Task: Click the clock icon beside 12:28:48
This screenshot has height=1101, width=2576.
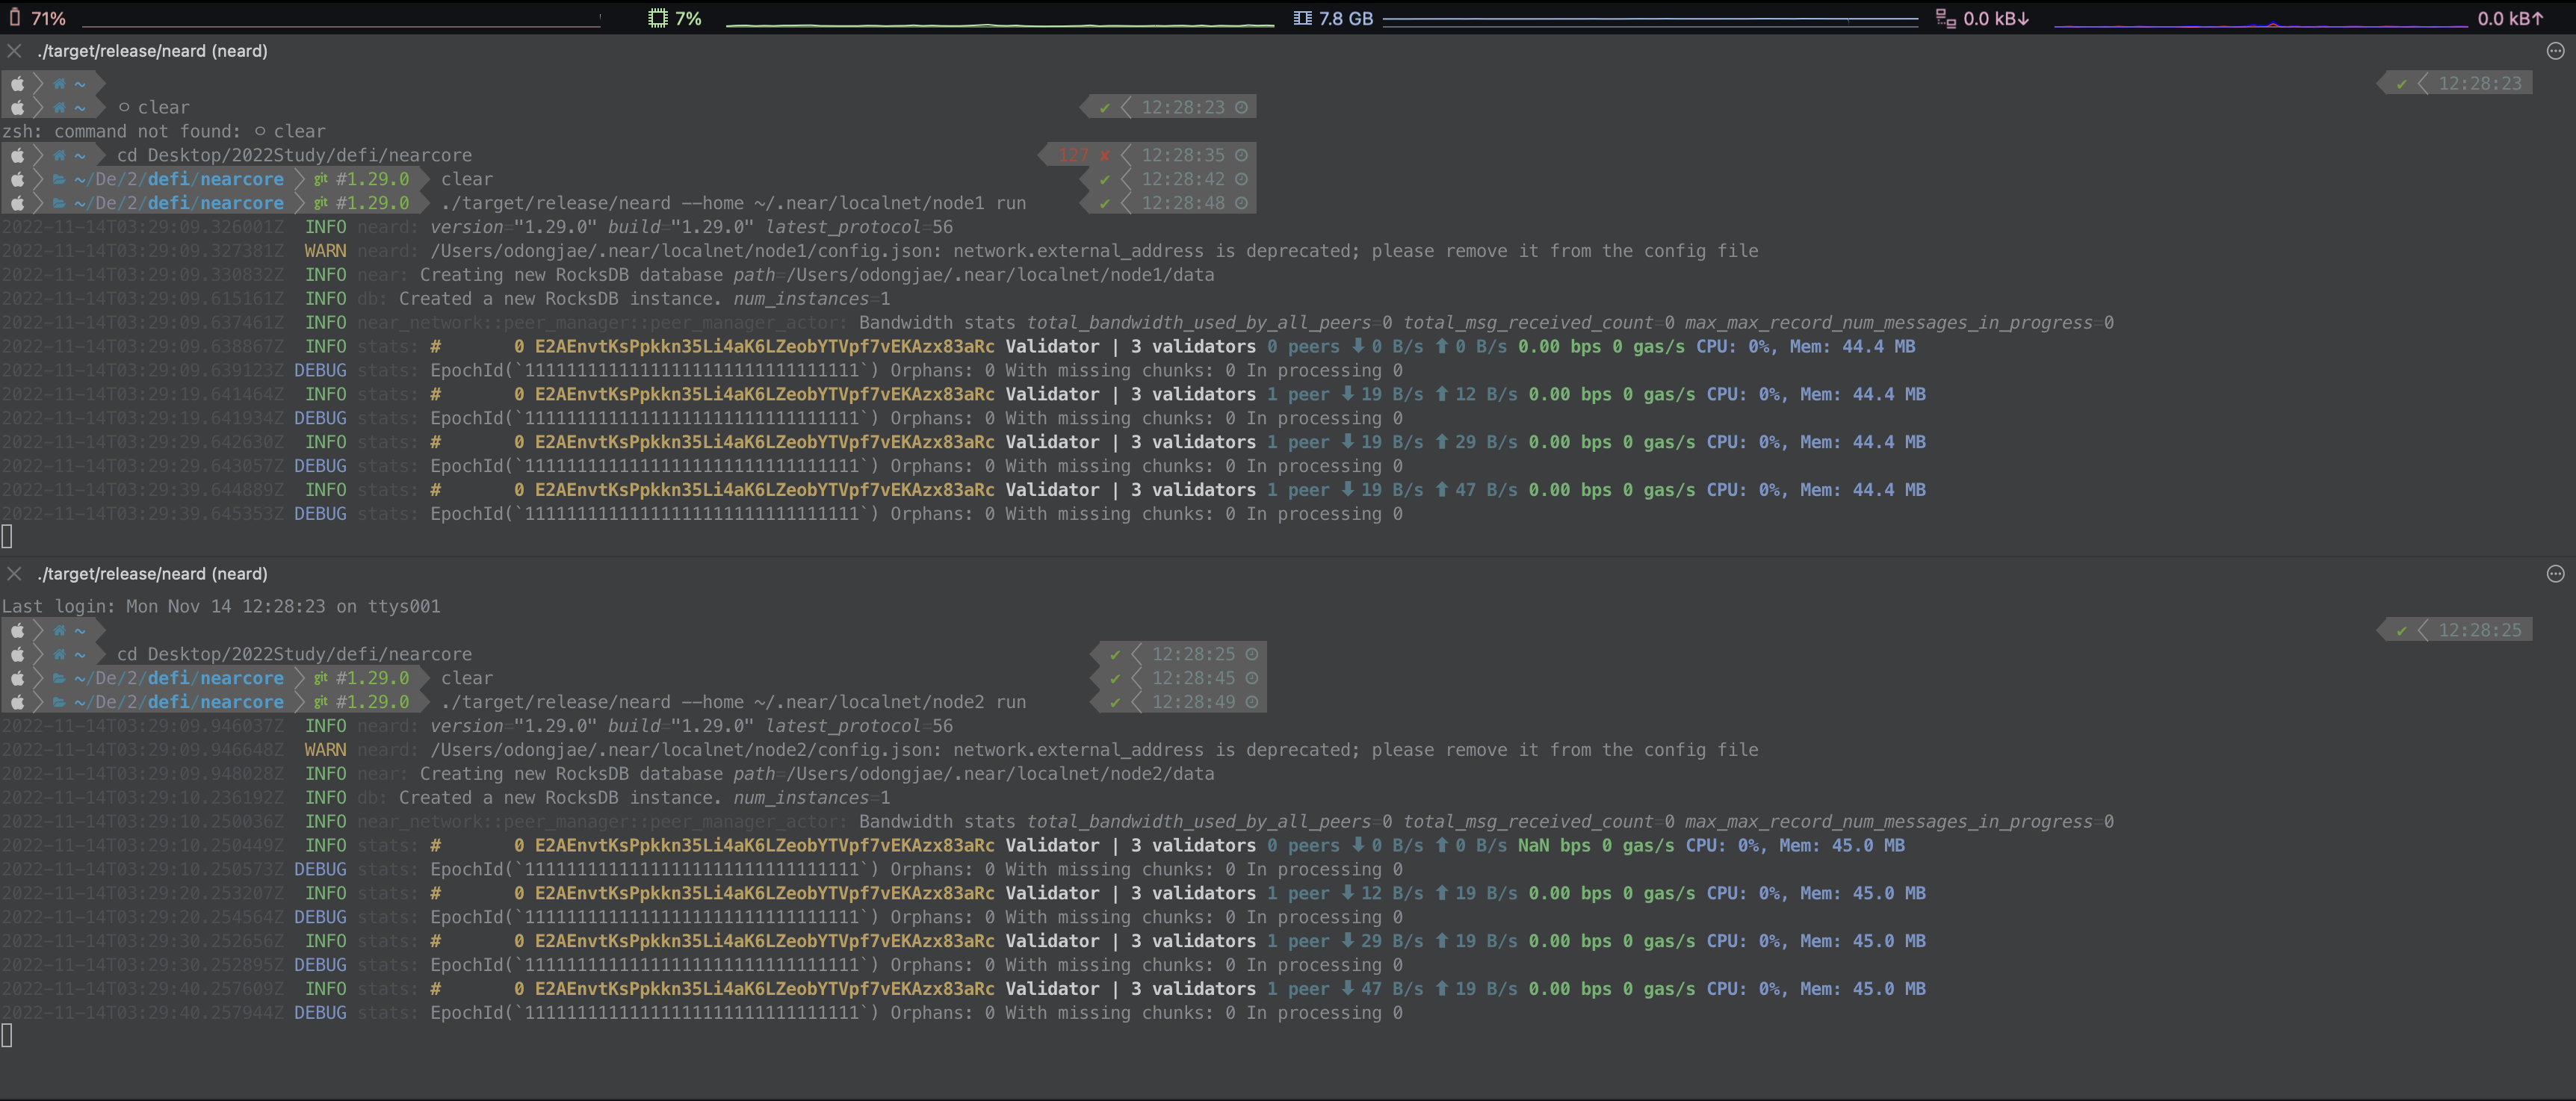Action: click(x=1241, y=203)
